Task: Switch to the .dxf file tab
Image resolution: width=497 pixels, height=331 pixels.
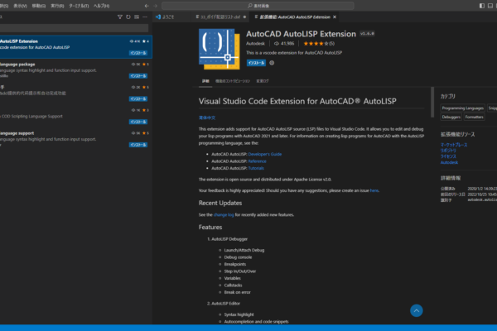Action: coord(220,17)
